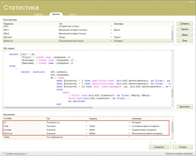The image size is (196, 156).
Task: Click Среднее время ожидания description
Action: tap(144, 130)
